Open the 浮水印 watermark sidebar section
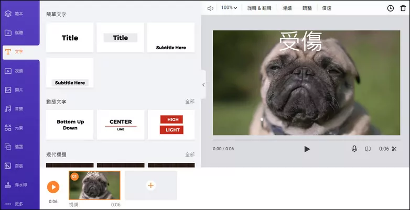 click(16, 185)
